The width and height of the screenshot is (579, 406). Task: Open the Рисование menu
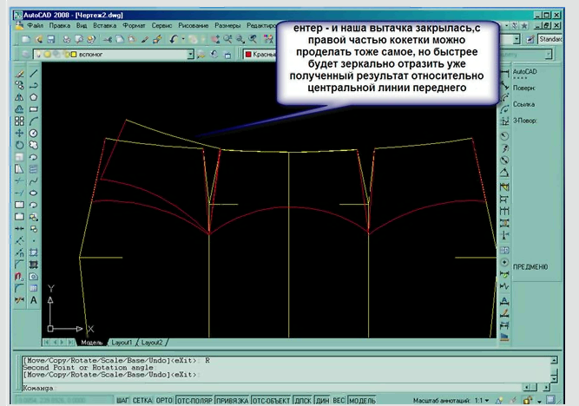coord(194,26)
